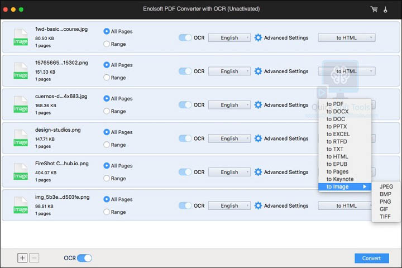This screenshot has height=268, width=402.
Task: Choose 'to RTFD' from the format menu
Action: [x=345, y=142]
